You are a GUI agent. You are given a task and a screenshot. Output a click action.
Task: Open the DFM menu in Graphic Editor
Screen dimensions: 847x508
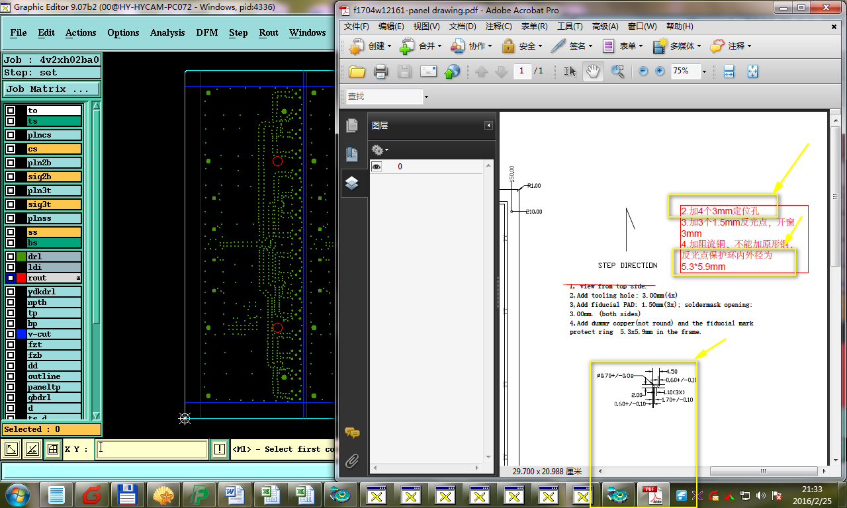tap(206, 32)
